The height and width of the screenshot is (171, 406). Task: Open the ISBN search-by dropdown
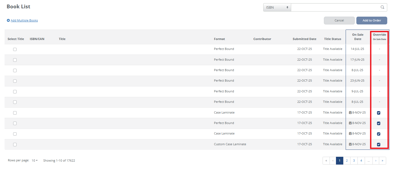277,7
